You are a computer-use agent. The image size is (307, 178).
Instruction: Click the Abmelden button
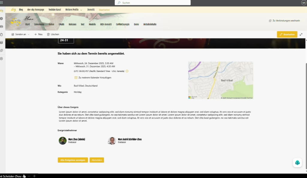(x=97, y=160)
